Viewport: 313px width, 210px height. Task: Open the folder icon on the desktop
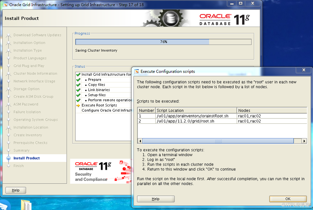26,205
